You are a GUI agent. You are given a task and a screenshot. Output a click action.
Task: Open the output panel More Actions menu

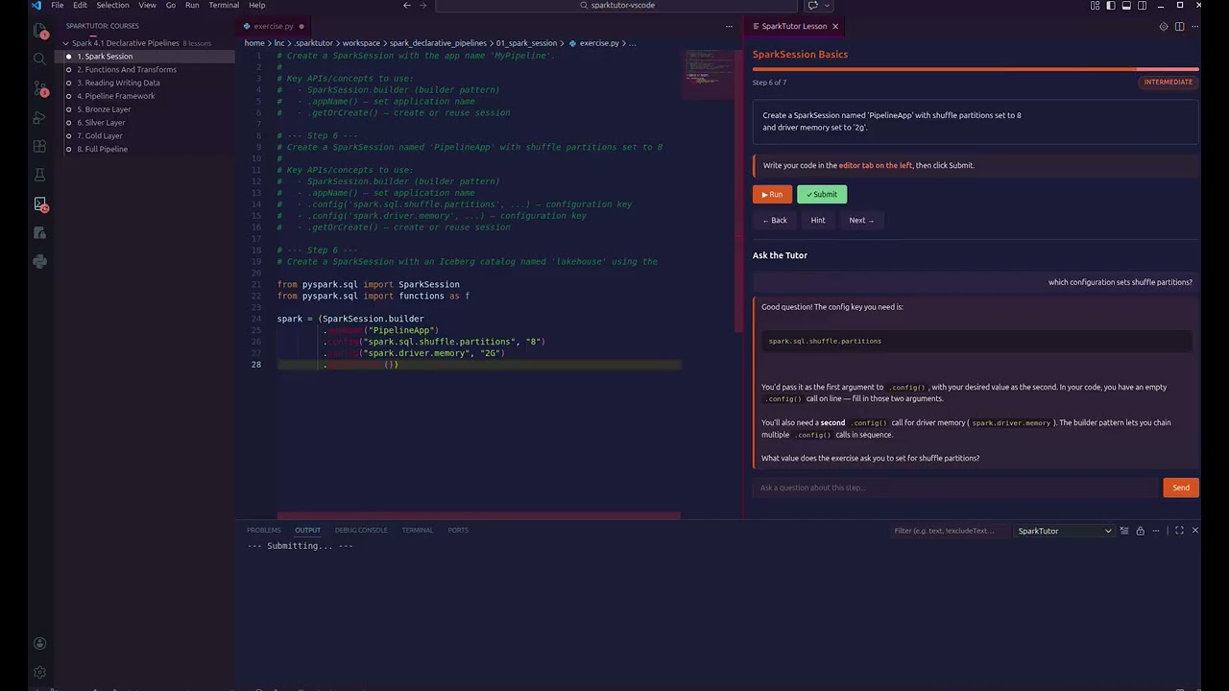tap(1156, 531)
